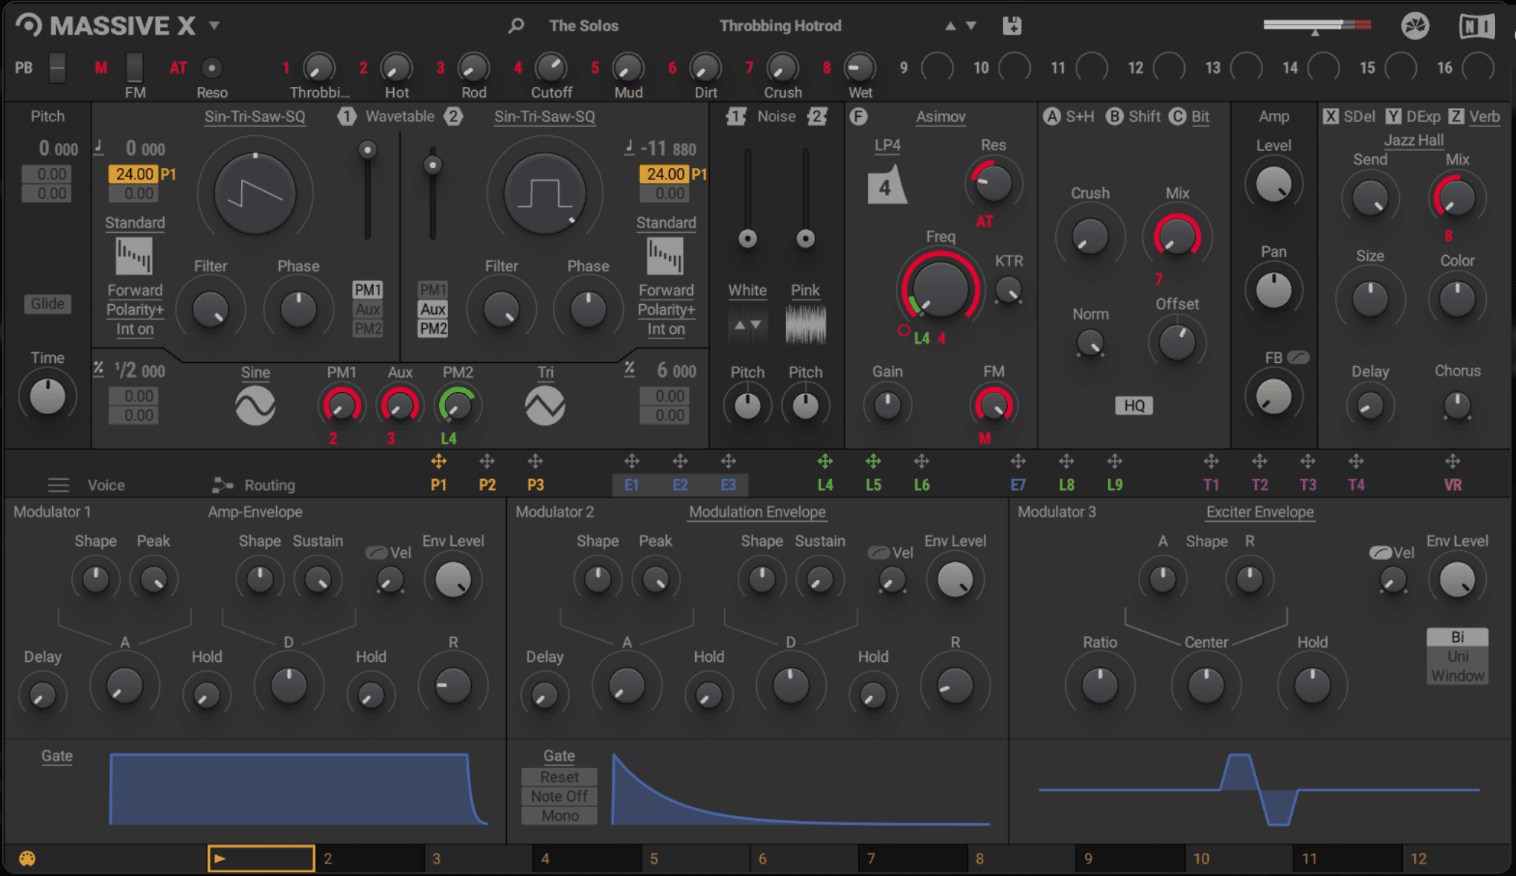Adjust the master volume slider at top
1516x876 pixels.
click(x=1317, y=26)
